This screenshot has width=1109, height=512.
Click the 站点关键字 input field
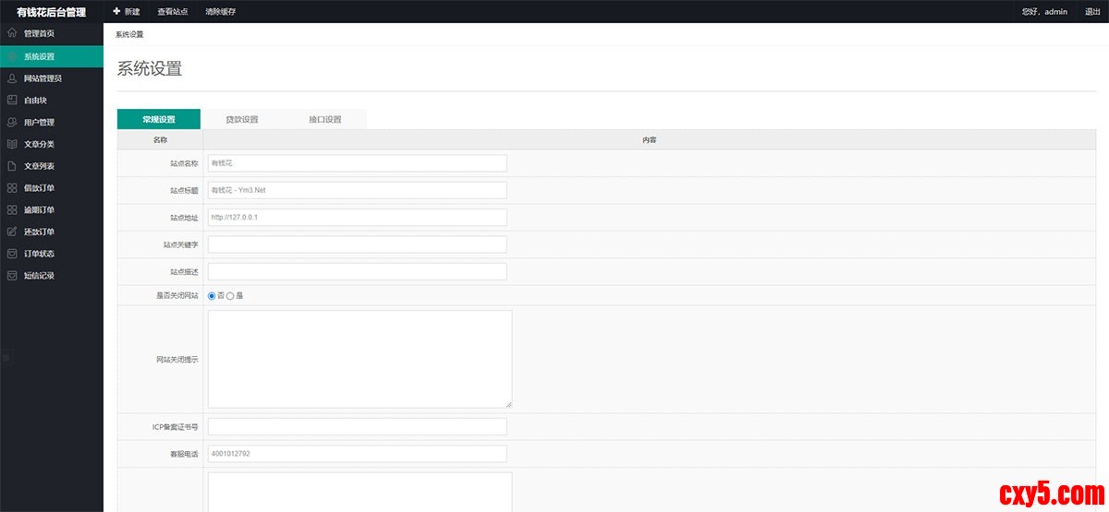(x=358, y=244)
